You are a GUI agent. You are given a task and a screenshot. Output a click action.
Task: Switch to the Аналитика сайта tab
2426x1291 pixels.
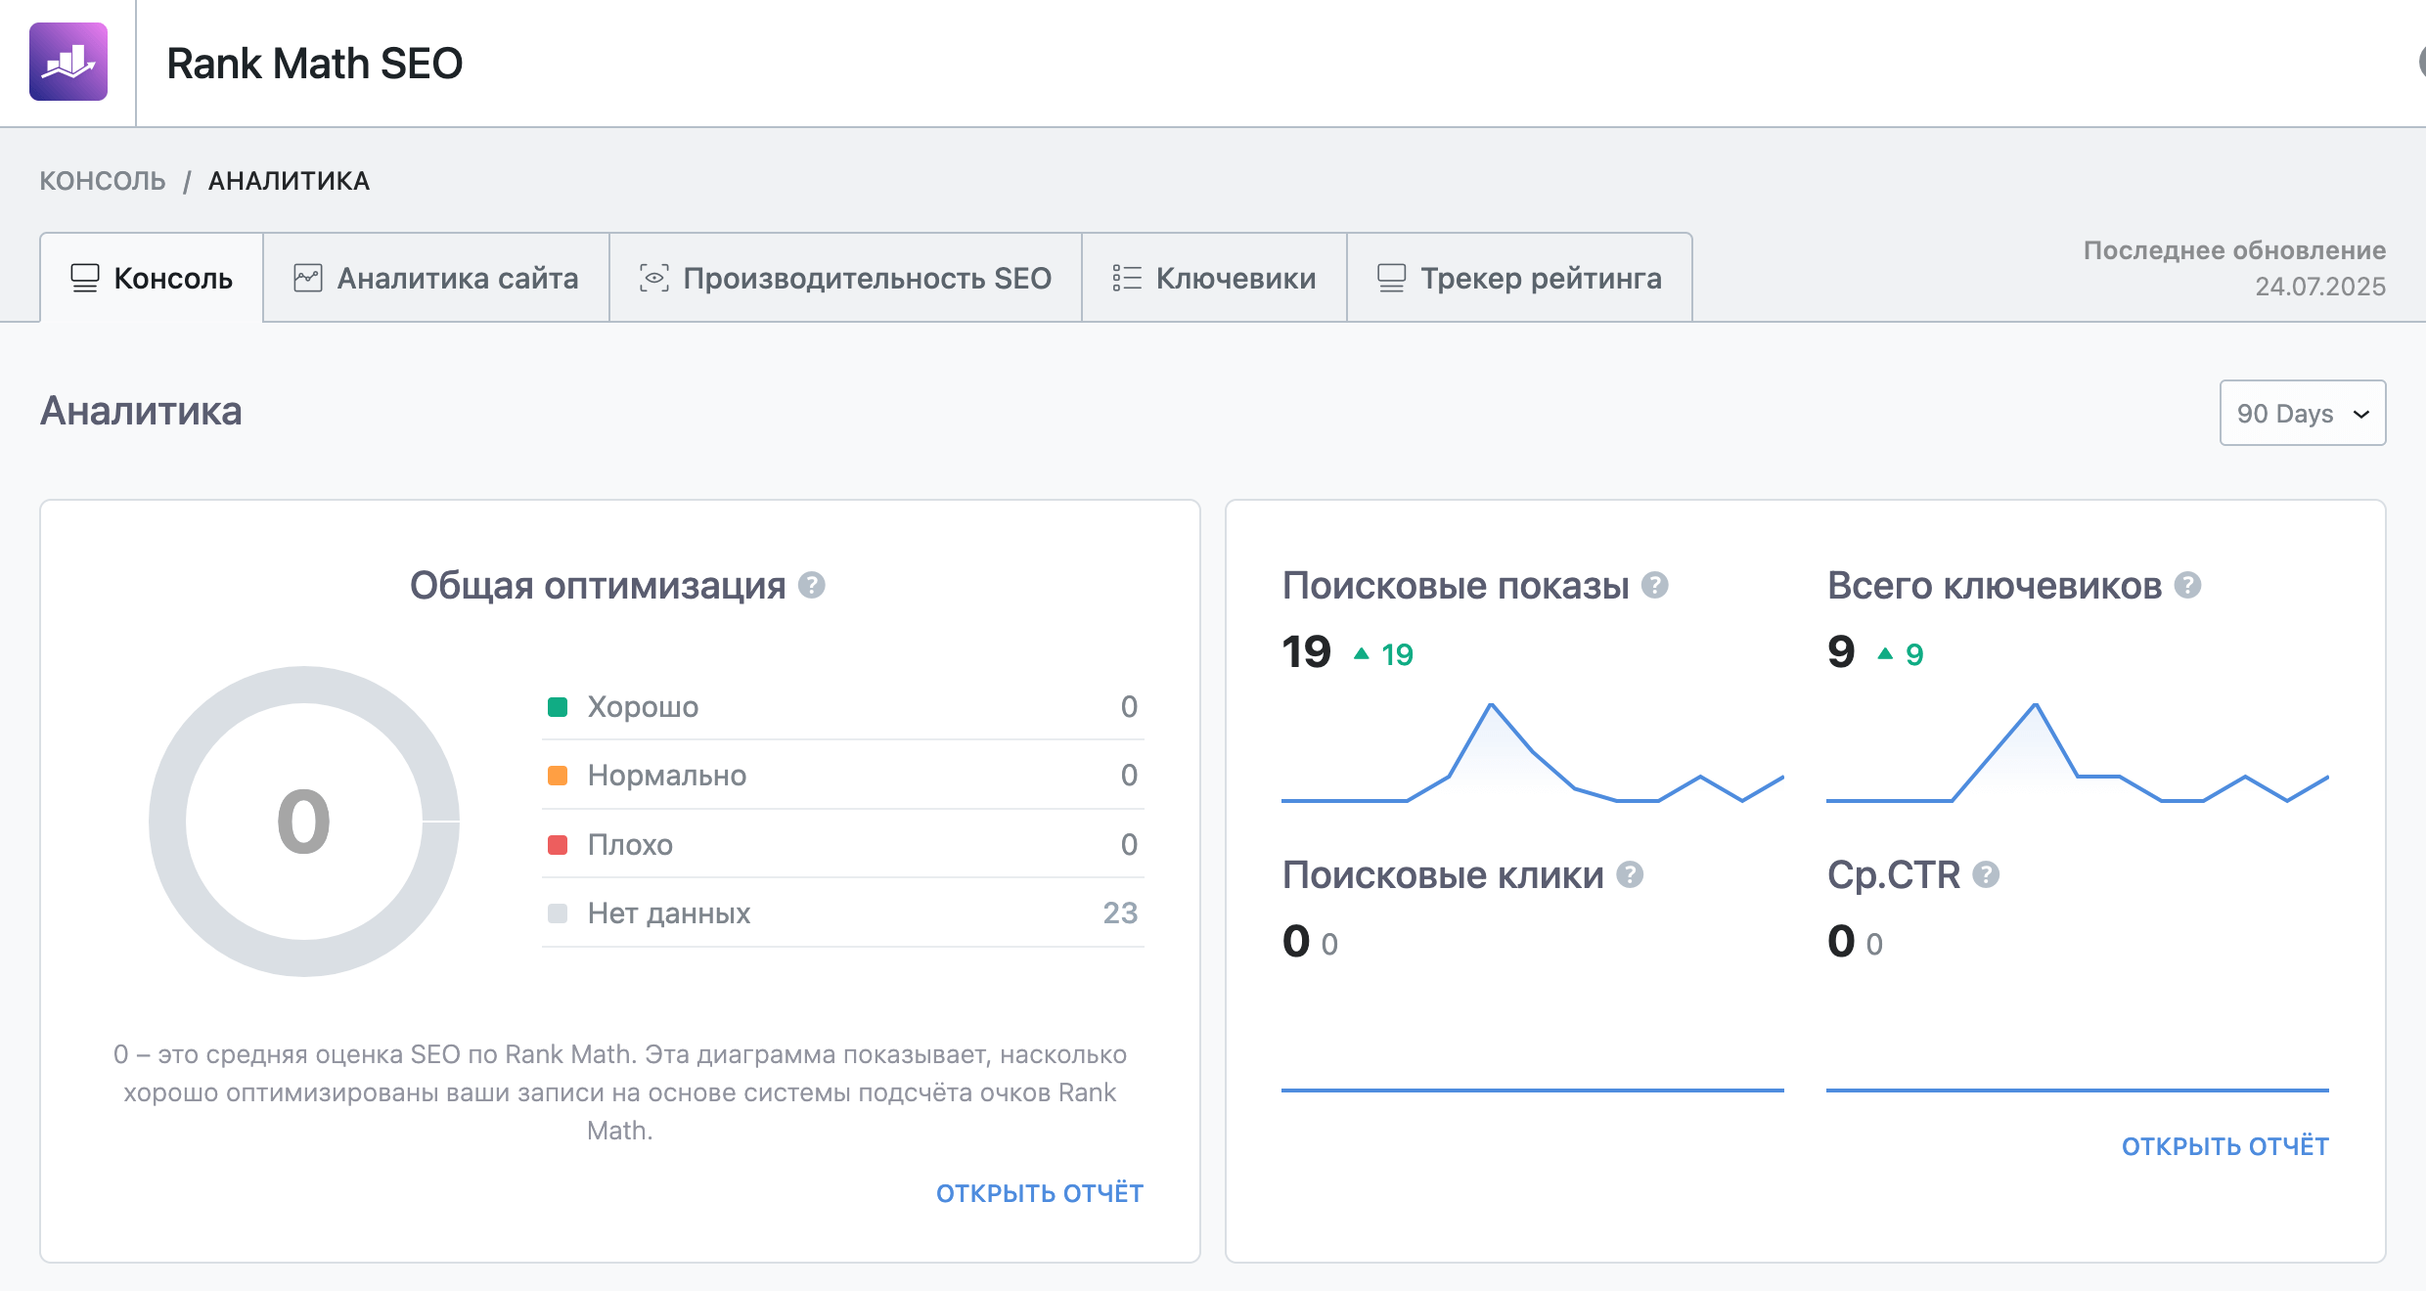pos(436,278)
